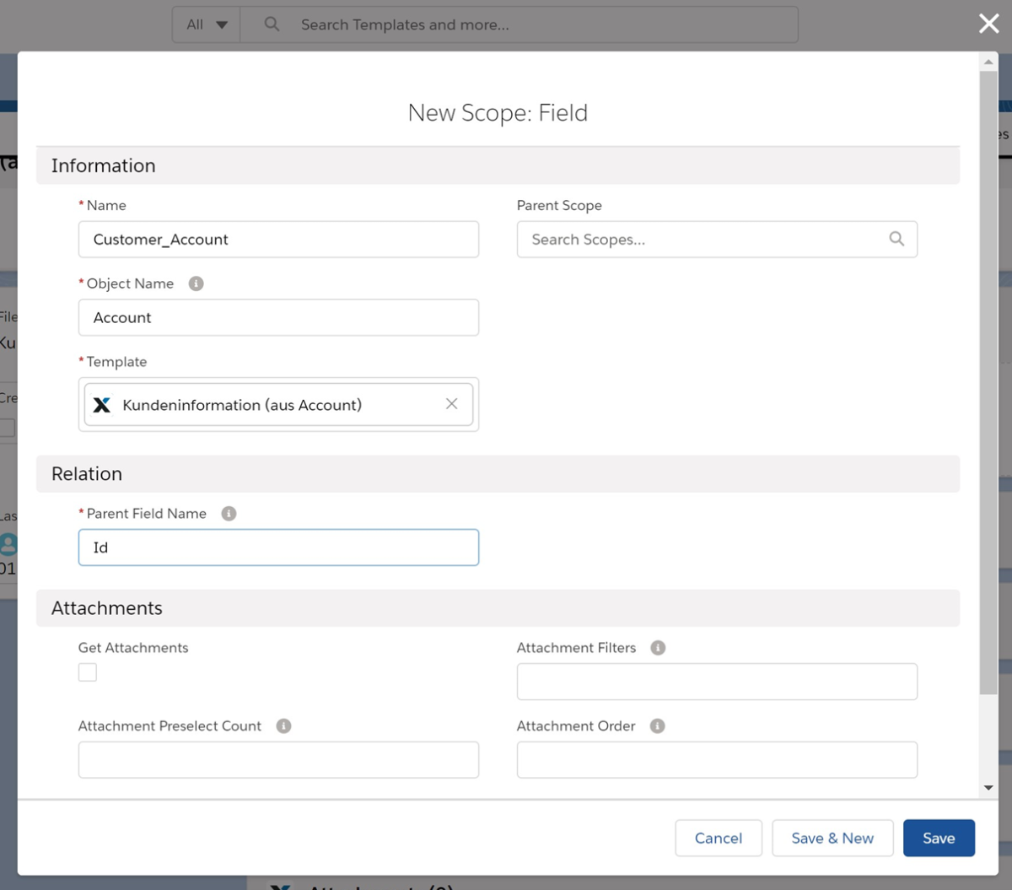Remove the Kundeninformation template selection
The image size is (1012, 890).
pos(451,404)
